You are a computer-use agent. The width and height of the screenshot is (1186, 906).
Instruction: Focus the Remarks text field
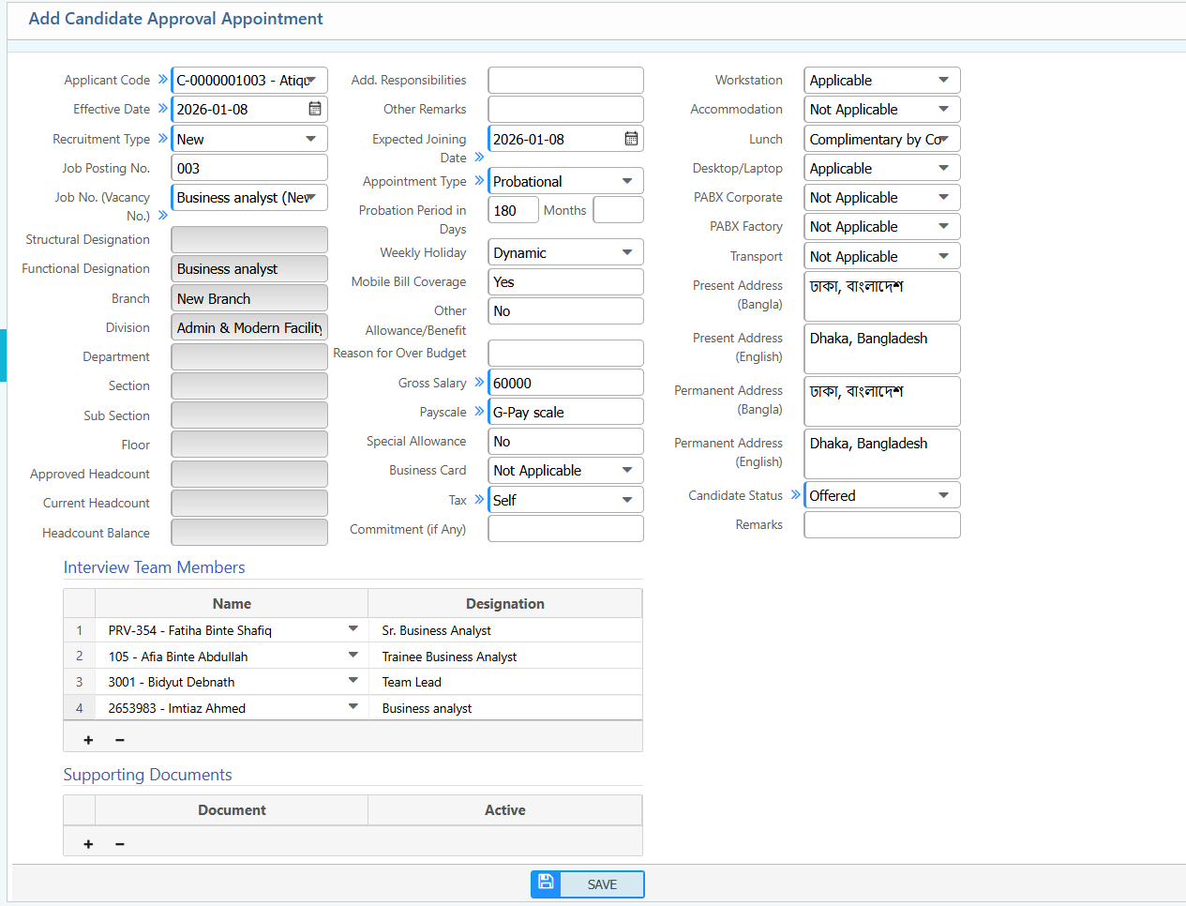tap(881, 525)
